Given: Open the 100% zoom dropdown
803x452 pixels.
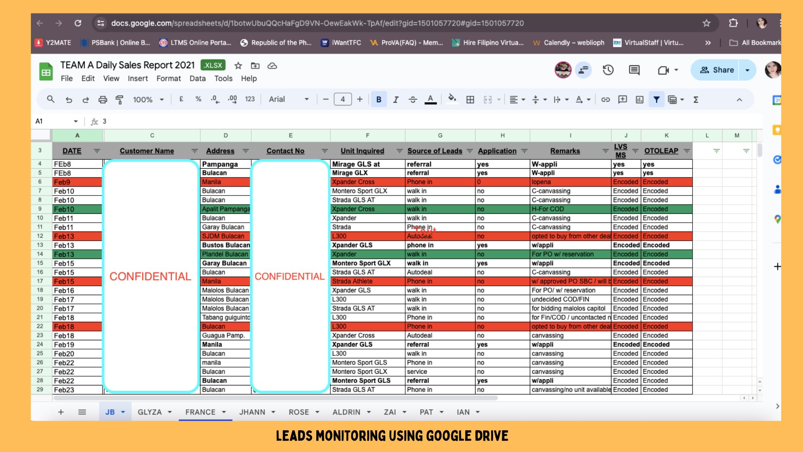Looking at the screenshot, I should point(148,100).
